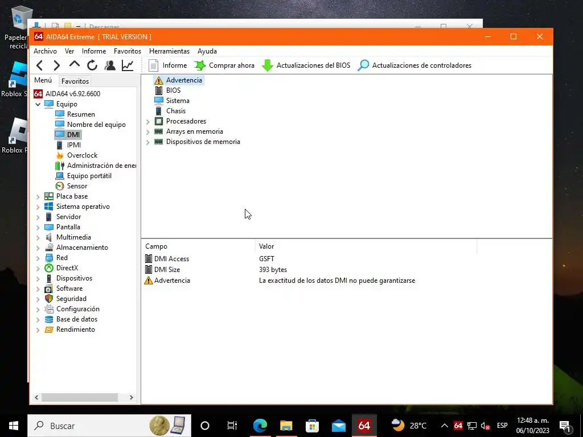Expand the Servidor node
This screenshot has height=437, width=583.
tap(38, 217)
